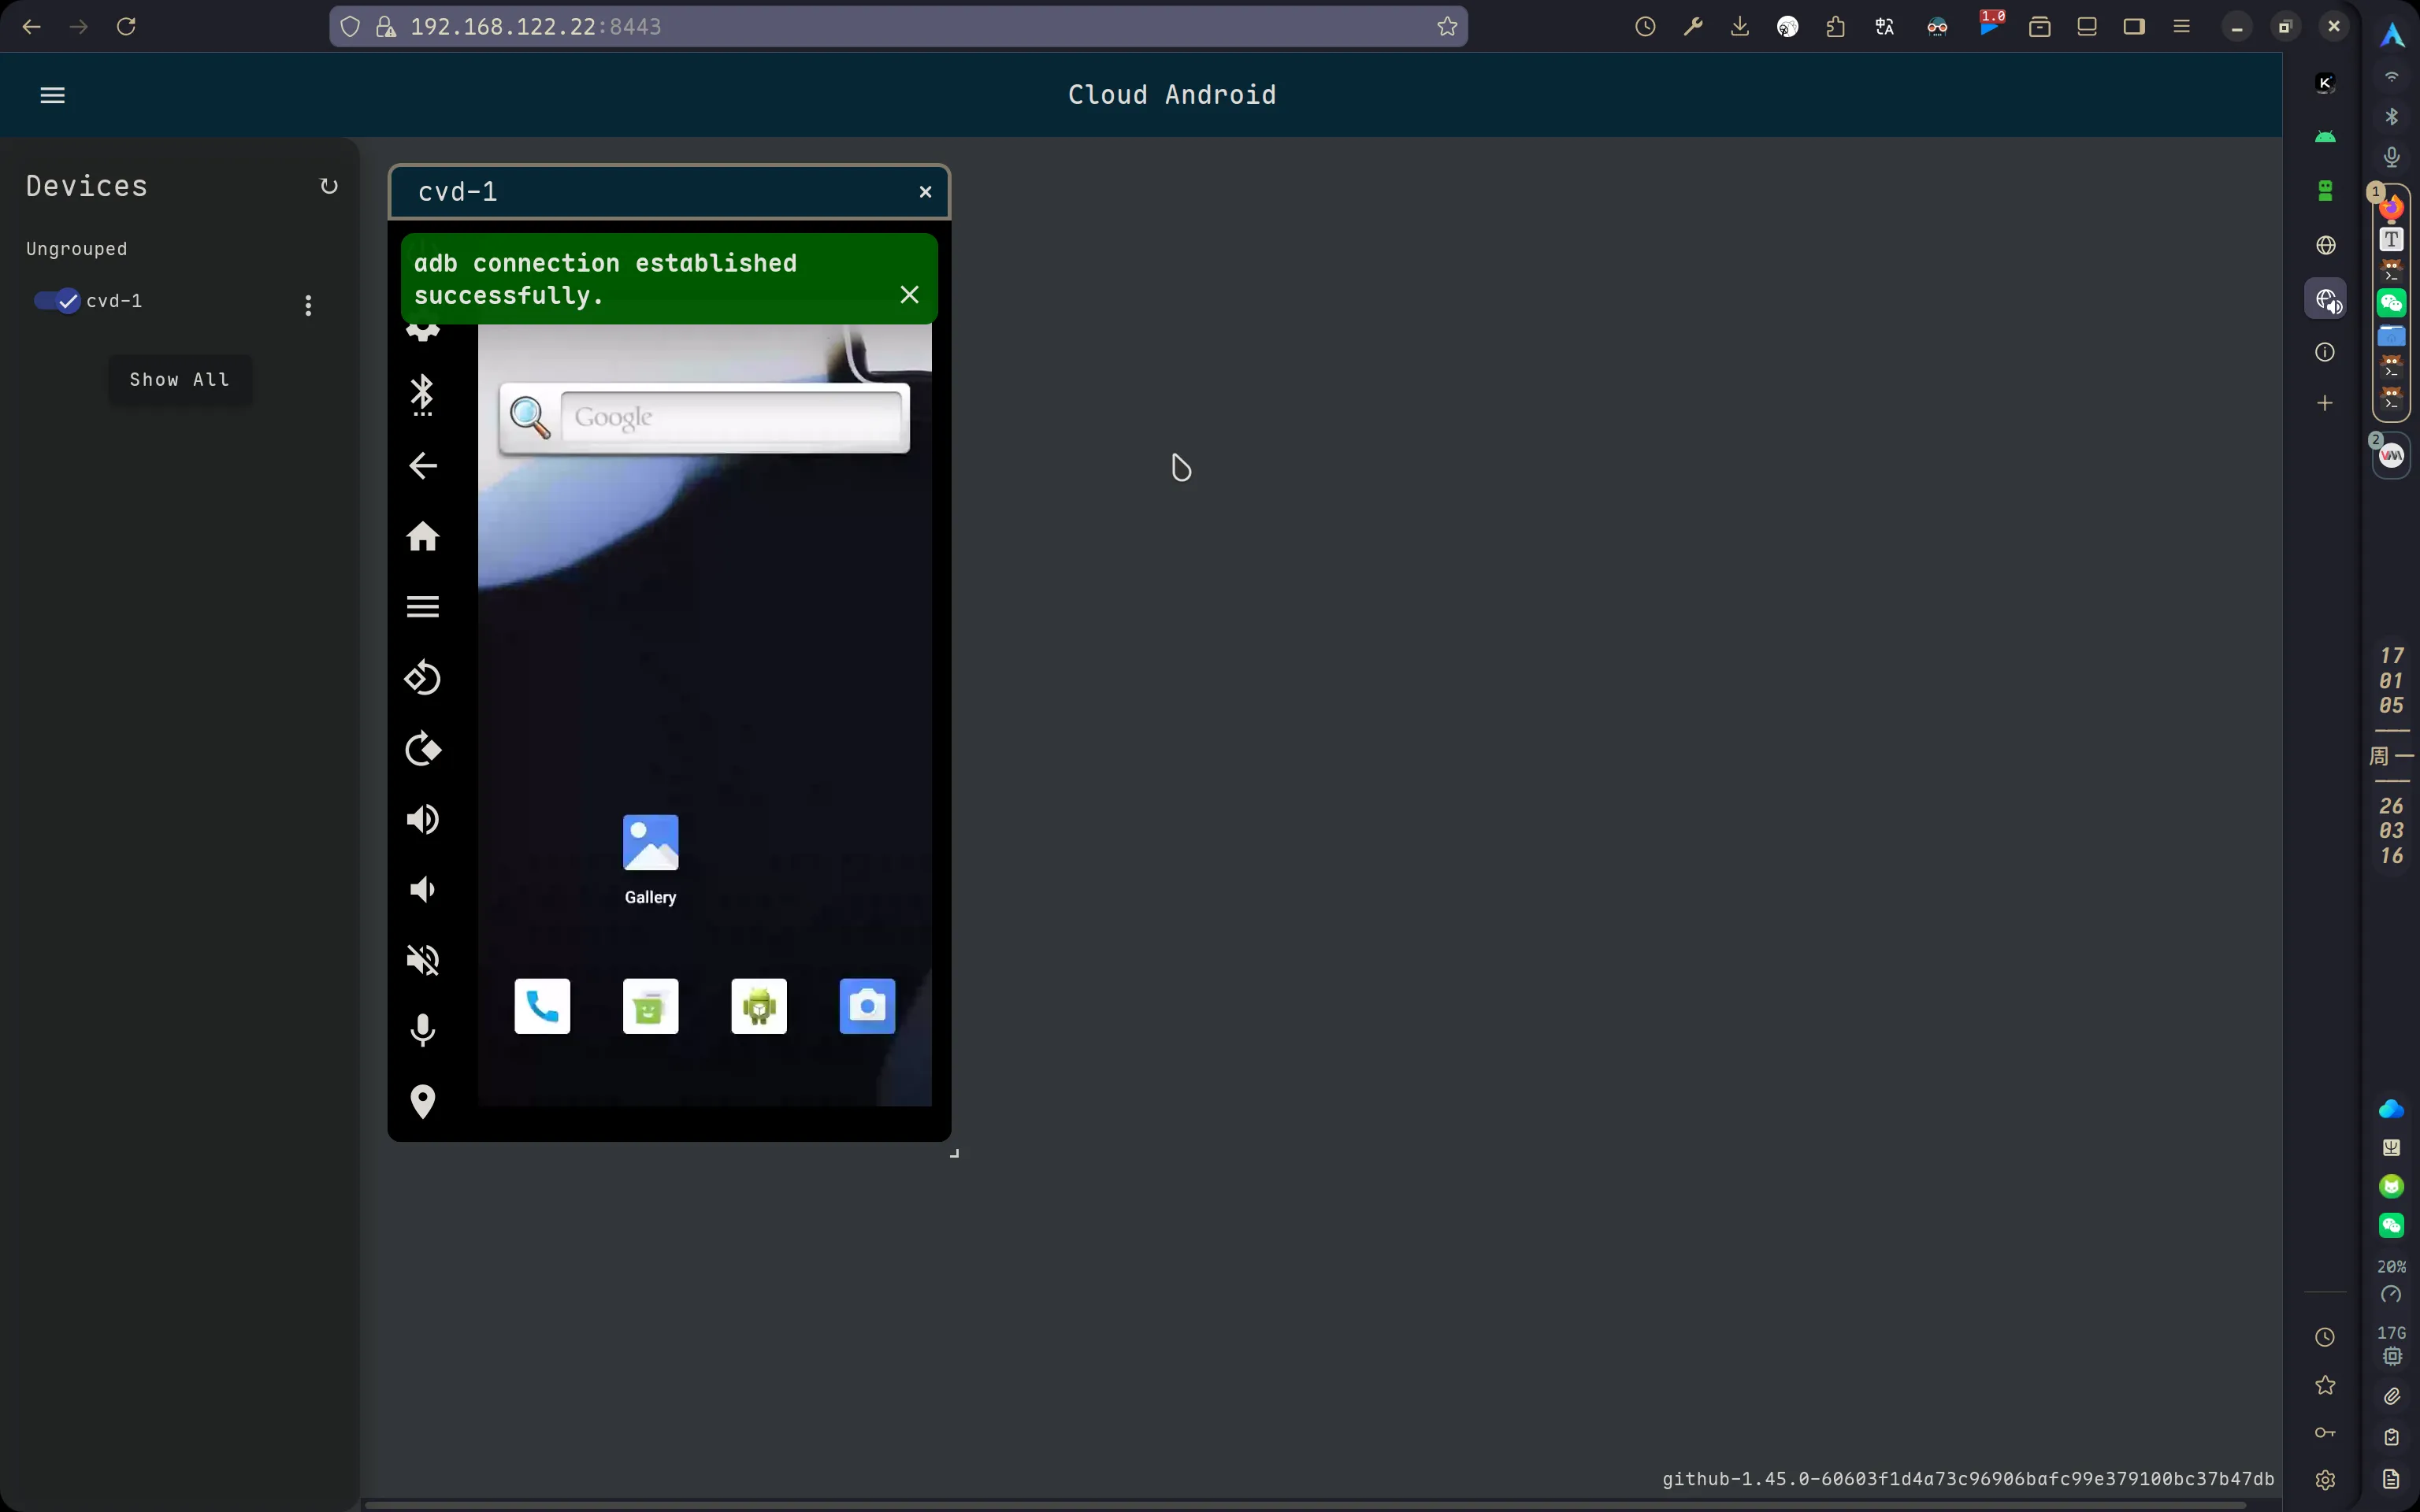Open the Gallery app on Android screen
Image resolution: width=2420 pixels, height=1512 pixels.
point(651,857)
